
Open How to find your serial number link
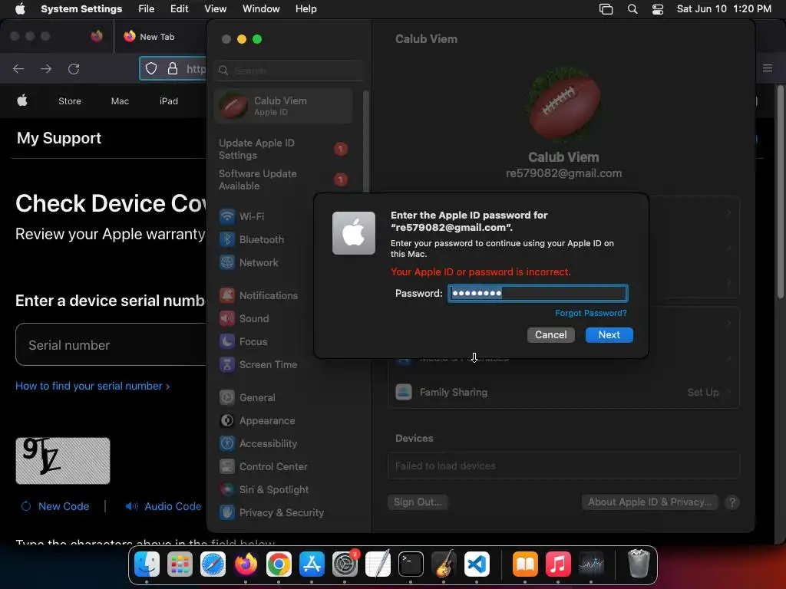(93, 387)
